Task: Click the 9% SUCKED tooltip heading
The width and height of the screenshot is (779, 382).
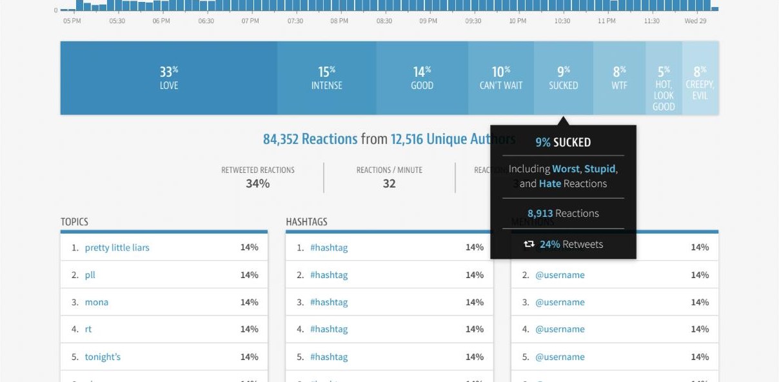Action: click(x=563, y=143)
